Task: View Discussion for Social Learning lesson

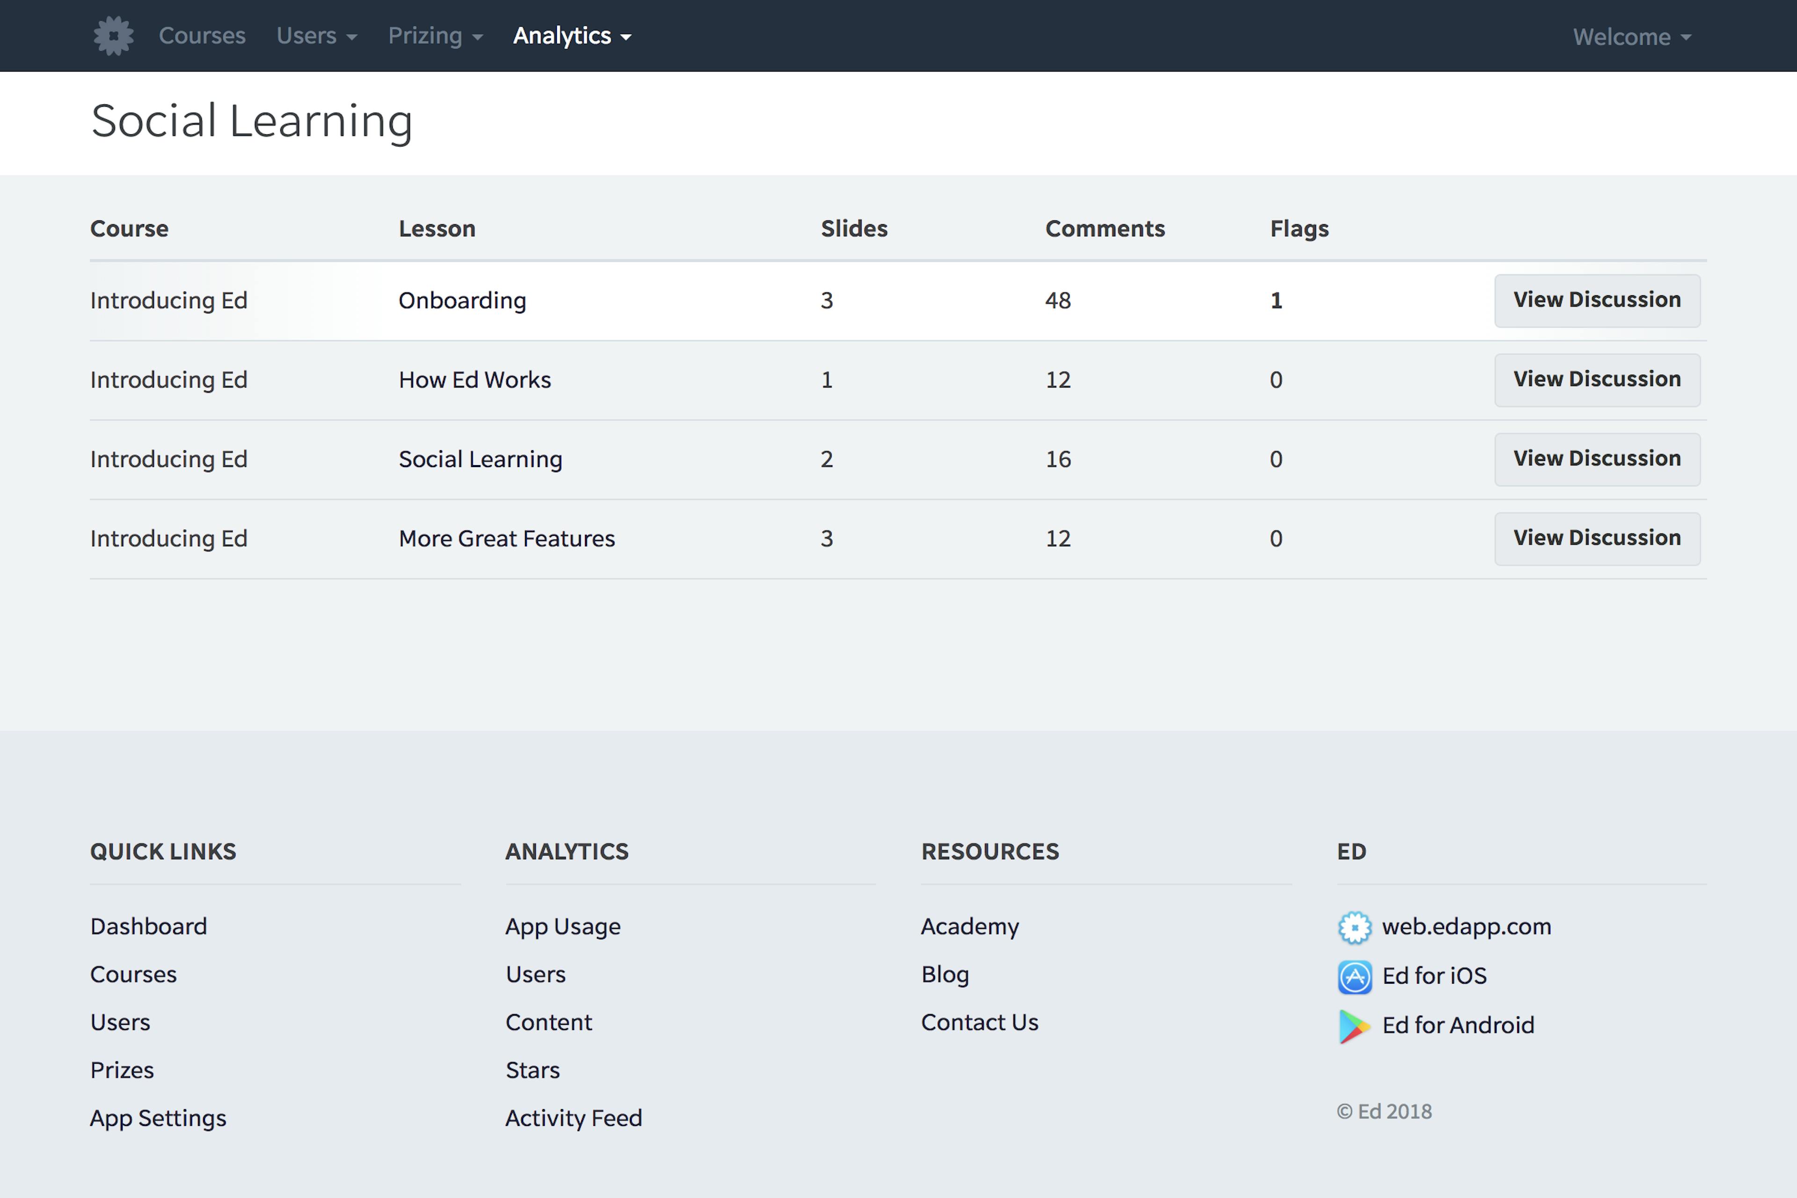Action: 1598,459
